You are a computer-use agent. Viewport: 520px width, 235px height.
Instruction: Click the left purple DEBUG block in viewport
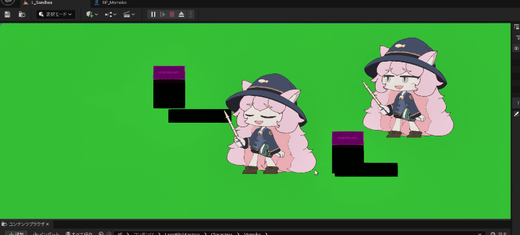[169, 73]
